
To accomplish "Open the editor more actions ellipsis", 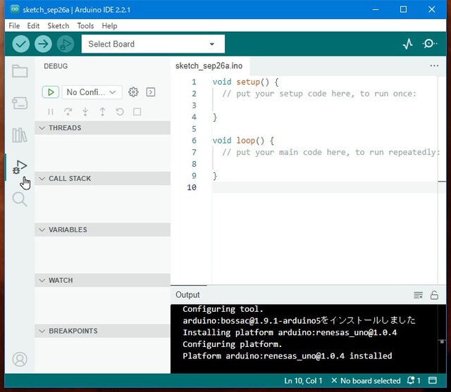I will (x=434, y=65).
